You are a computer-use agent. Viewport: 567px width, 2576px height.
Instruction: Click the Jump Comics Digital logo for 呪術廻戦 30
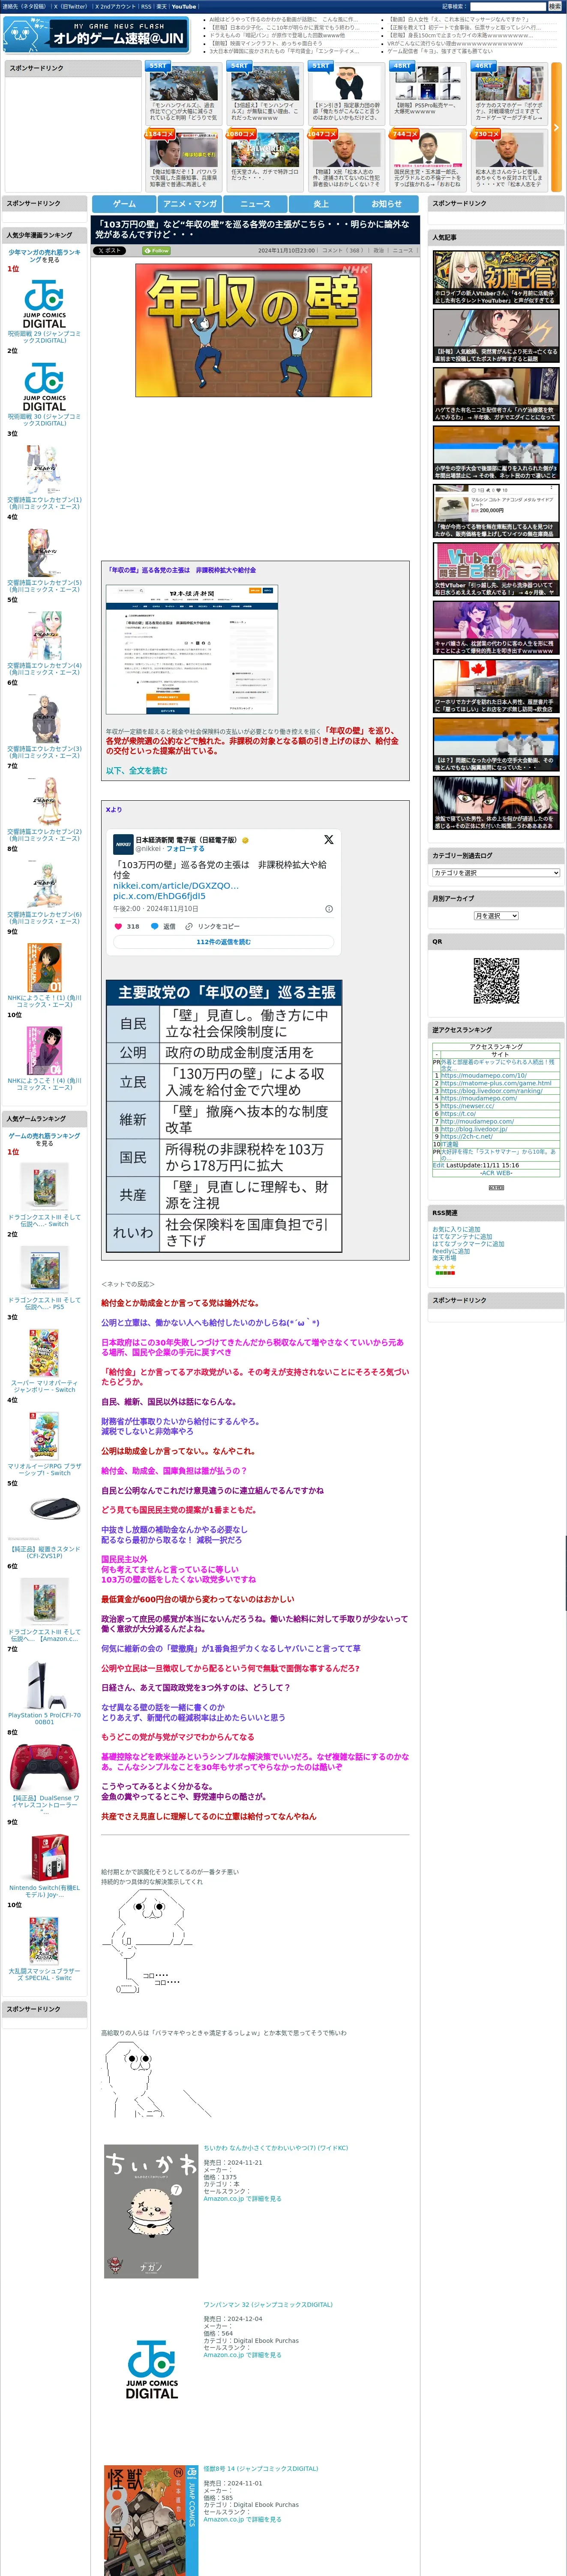pos(44,387)
